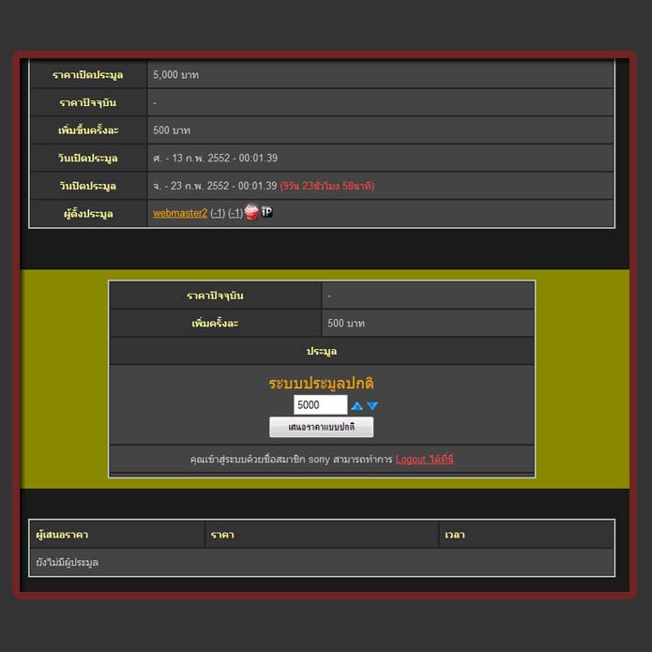
Task: Select the 500 บาท increment in top table
Action: click(172, 130)
